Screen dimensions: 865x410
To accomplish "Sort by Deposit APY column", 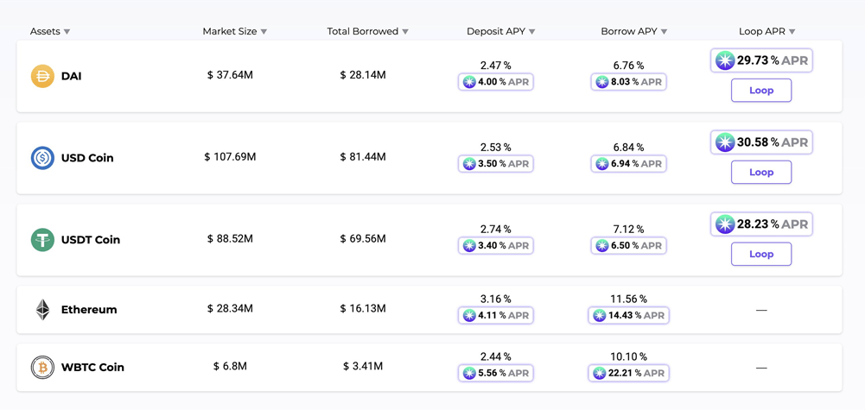I will (x=500, y=32).
